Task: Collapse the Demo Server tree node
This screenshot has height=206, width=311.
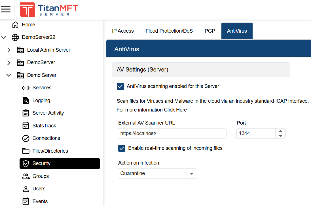Action: pos(9,75)
